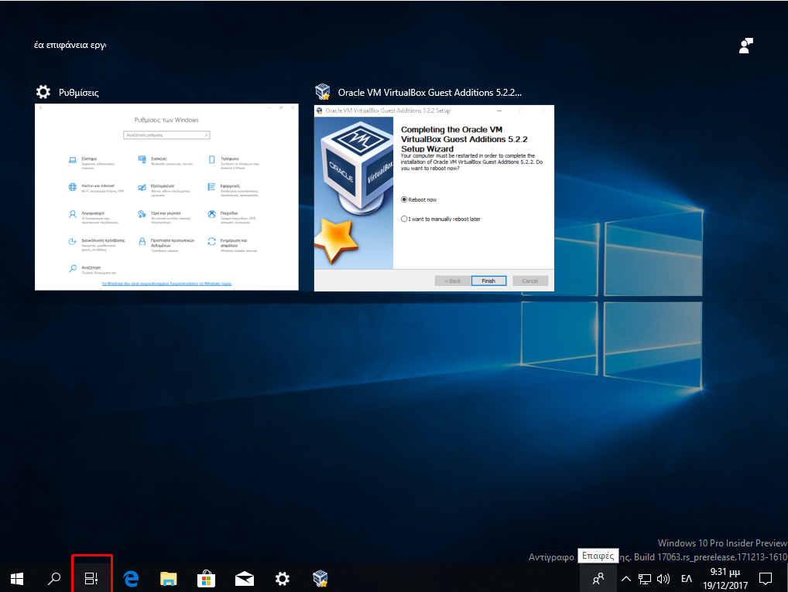
Task: Open the Mail app taskbar icon
Action: (245, 579)
